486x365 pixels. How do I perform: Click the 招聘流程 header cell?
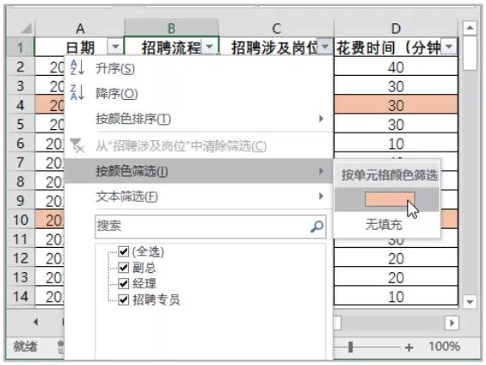pyautogui.click(x=171, y=47)
